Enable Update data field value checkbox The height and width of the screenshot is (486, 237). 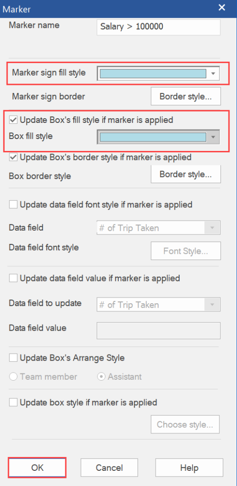(13, 278)
